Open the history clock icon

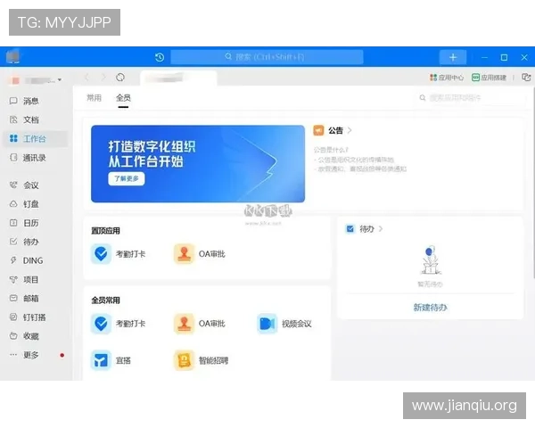160,57
